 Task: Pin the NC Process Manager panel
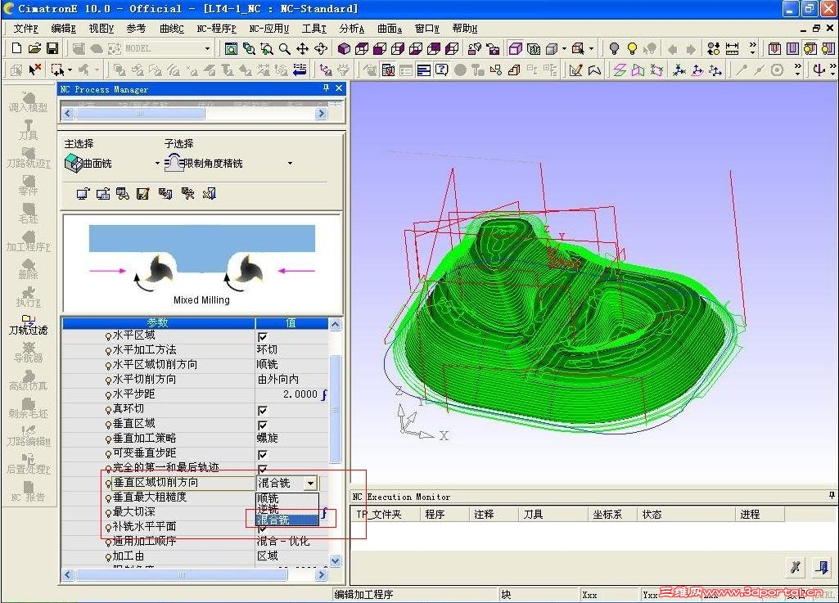pos(326,88)
